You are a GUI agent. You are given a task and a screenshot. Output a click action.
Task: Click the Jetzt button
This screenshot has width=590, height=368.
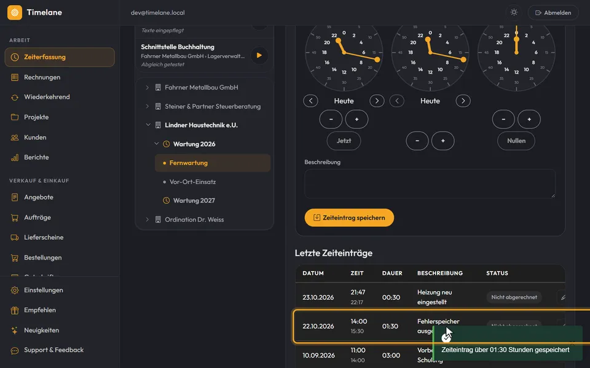coord(344,141)
